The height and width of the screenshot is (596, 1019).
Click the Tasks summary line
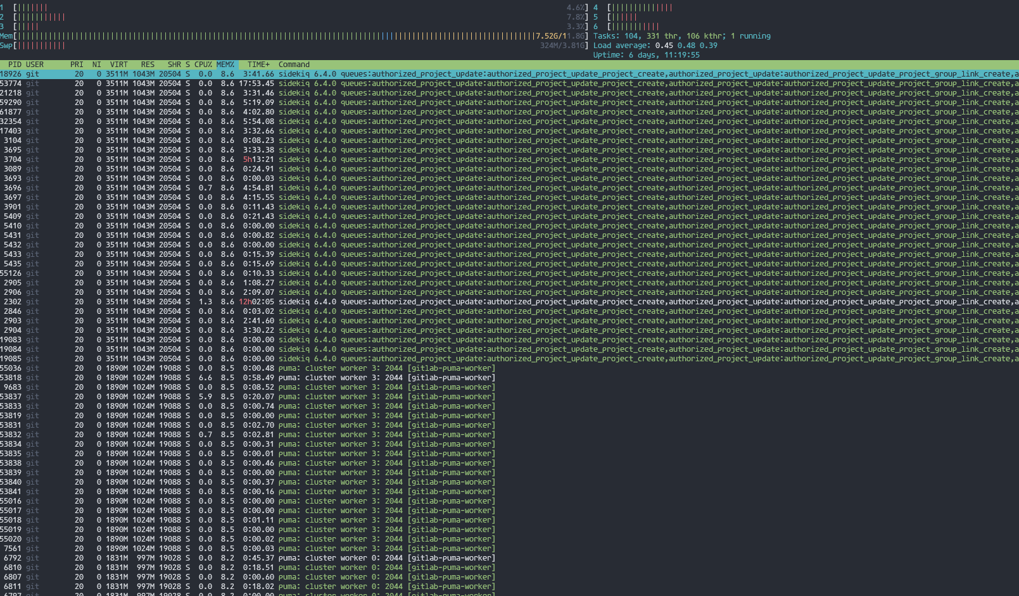click(x=682, y=36)
